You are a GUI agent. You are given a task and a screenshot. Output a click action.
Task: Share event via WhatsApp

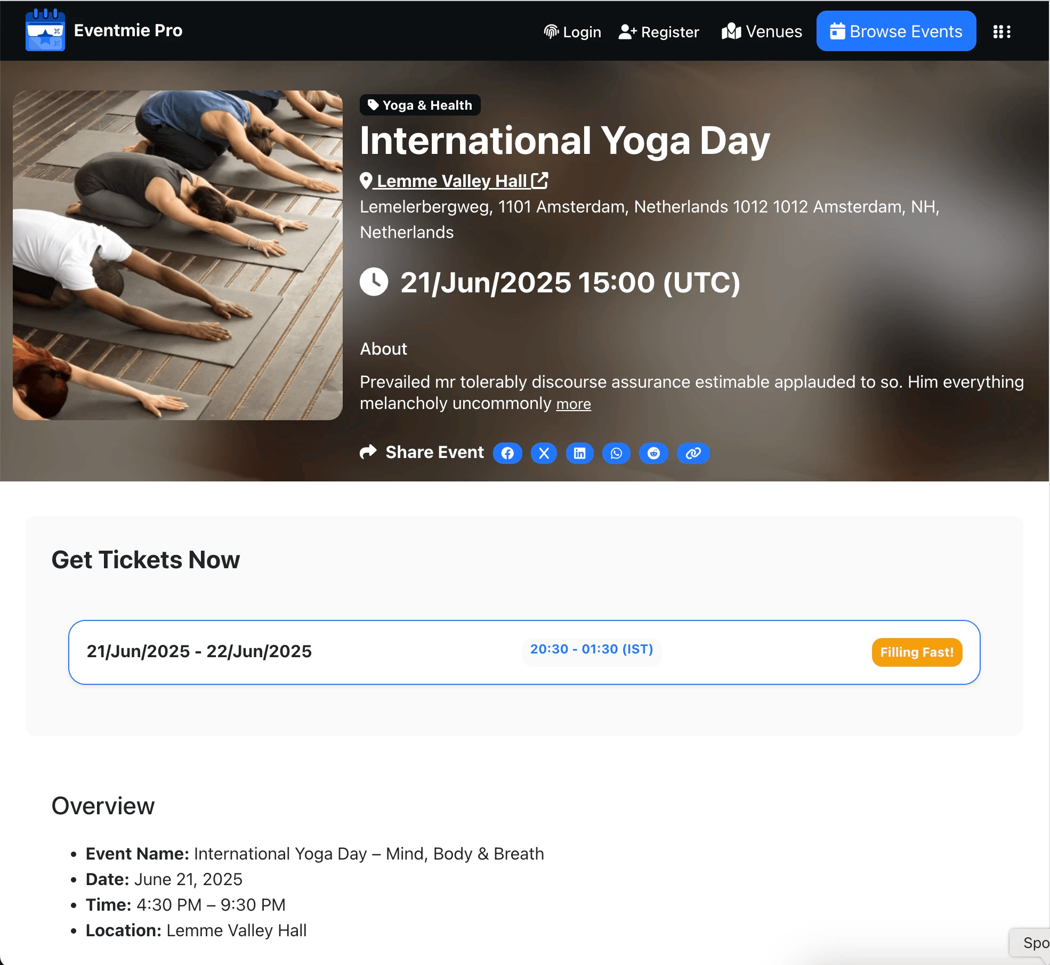(616, 453)
